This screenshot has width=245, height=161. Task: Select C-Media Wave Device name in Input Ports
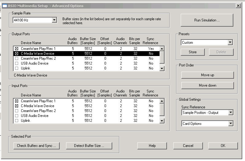[38, 106]
